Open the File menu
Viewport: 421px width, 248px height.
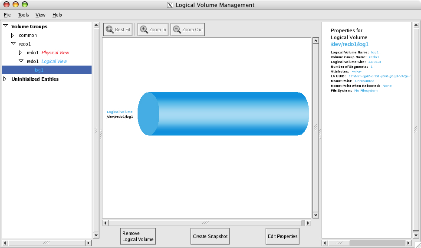7,15
